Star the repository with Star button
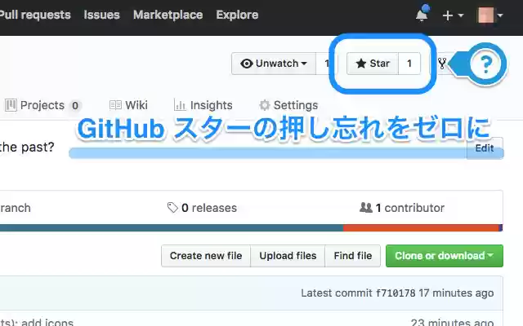This screenshot has height=326, width=523. 373,64
